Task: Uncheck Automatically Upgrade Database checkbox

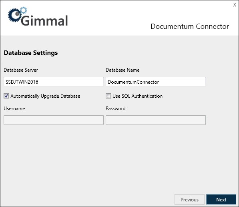Action: point(6,96)
